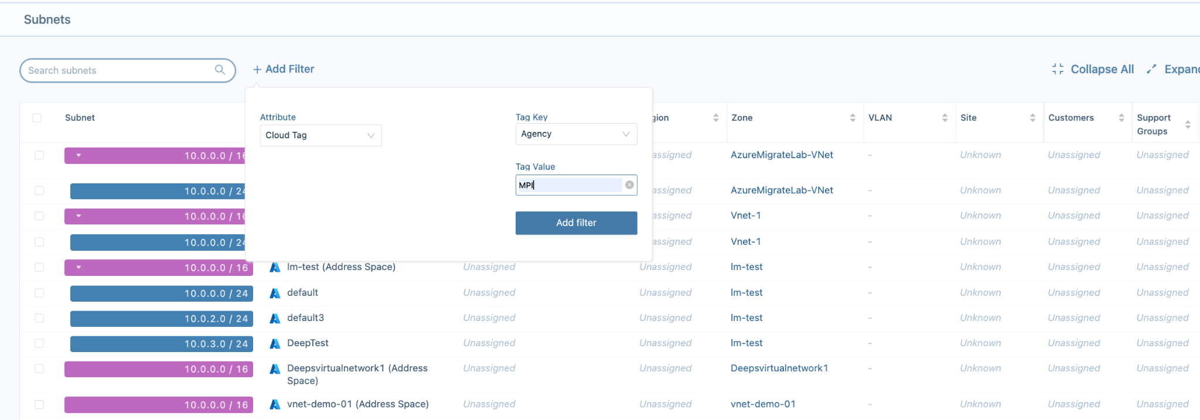Open the lm-test zone link in default3 row
1200x420 pixels.
tap(746, 318)
